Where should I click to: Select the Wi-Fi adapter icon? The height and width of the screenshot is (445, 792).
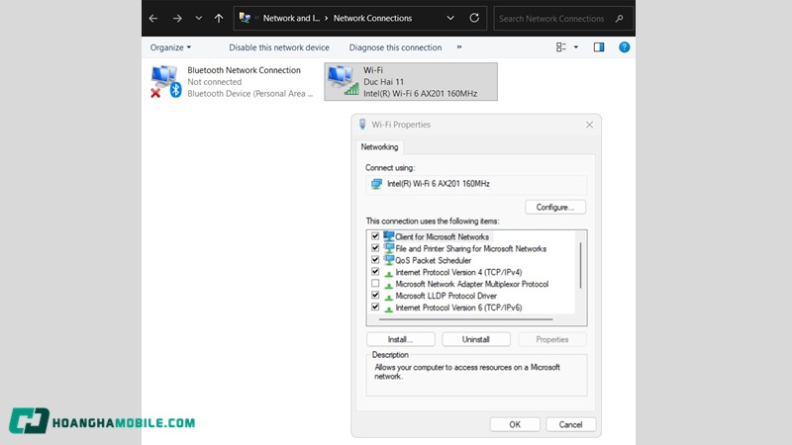coord(342,81)
